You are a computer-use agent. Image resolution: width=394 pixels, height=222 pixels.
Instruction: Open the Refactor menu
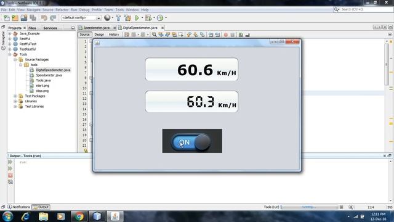pyautogui.click(x=62, y=10)
